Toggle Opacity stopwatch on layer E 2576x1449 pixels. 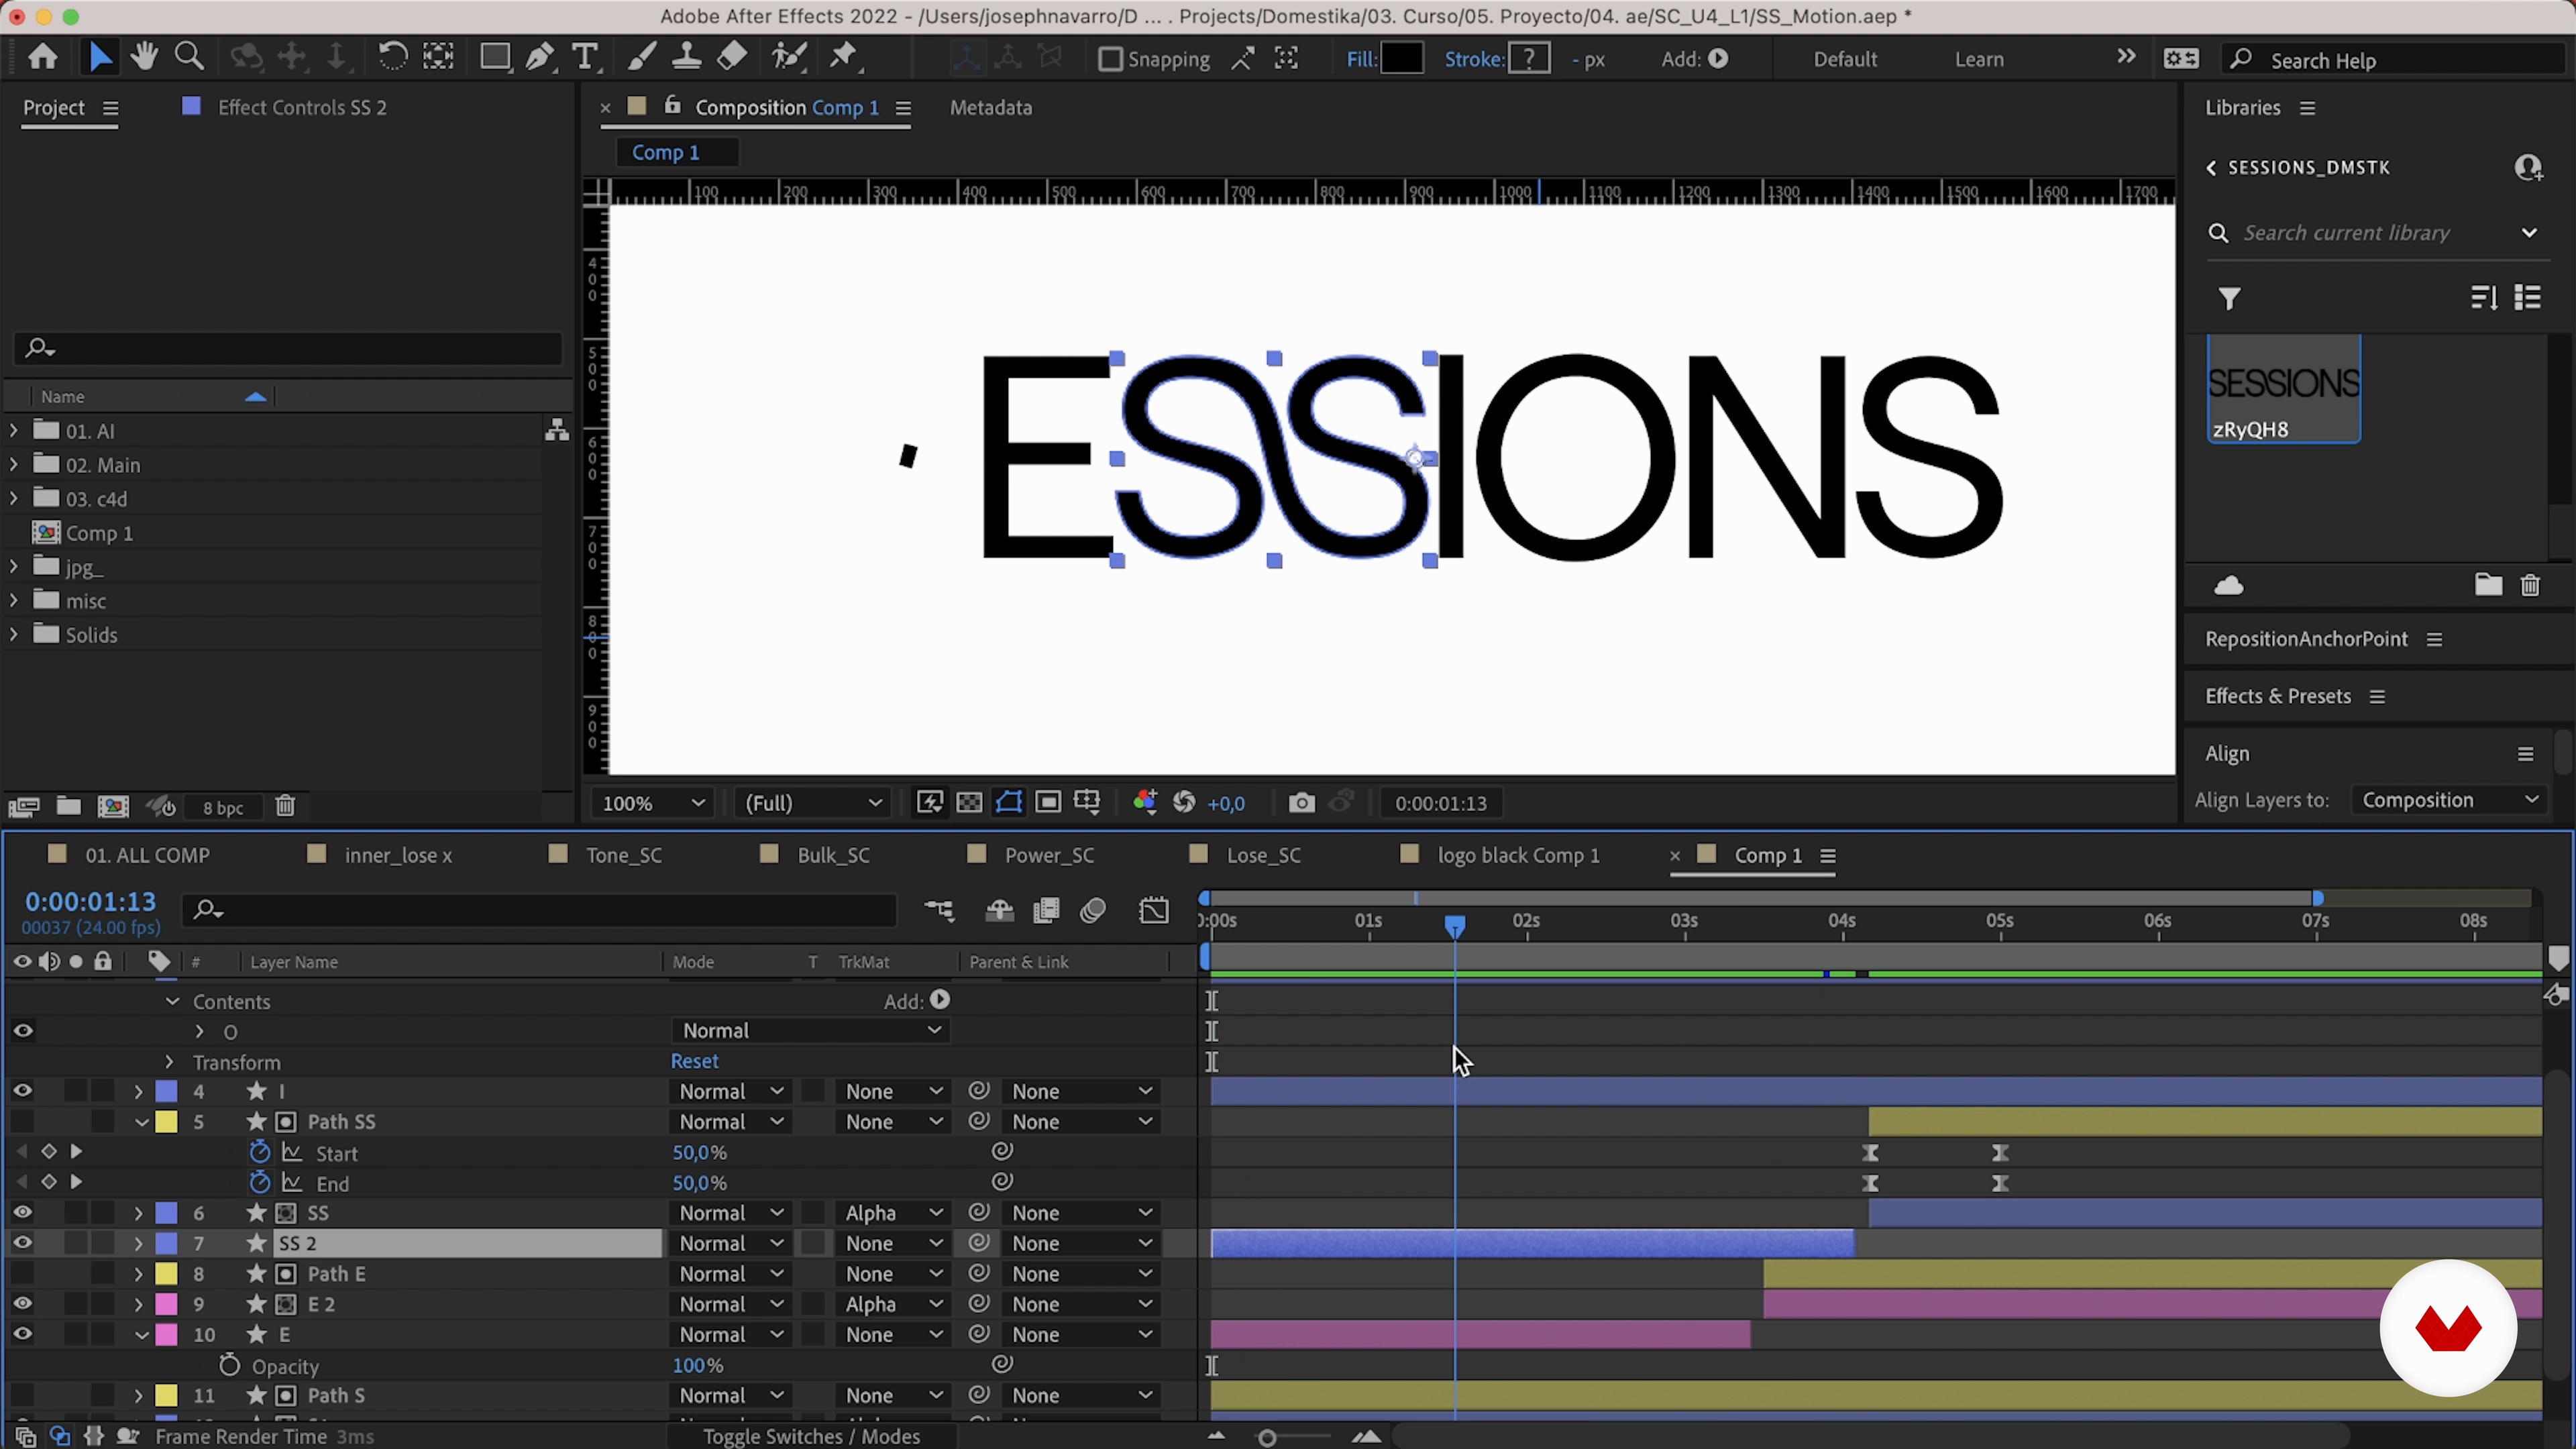pos(229,1365)
